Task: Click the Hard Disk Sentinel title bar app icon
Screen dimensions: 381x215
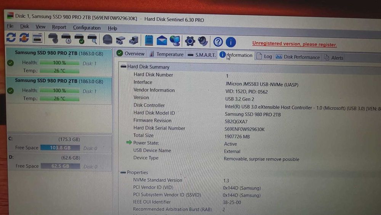Action: click(10, 16)
